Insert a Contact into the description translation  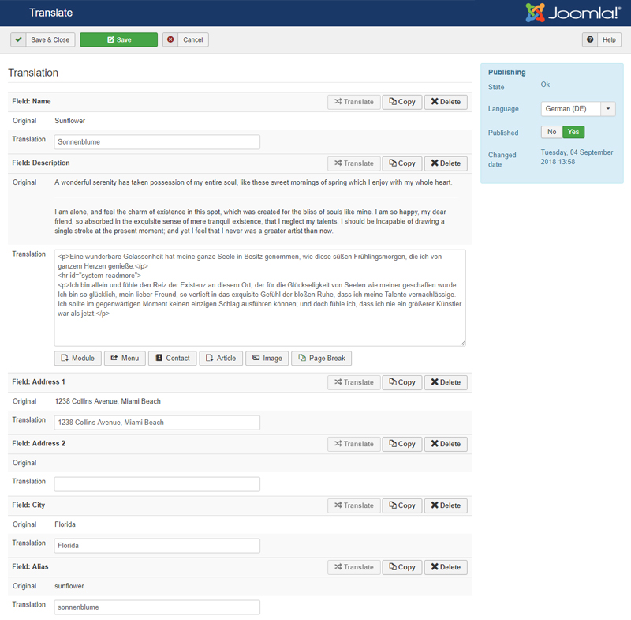[x=172, y=358]
